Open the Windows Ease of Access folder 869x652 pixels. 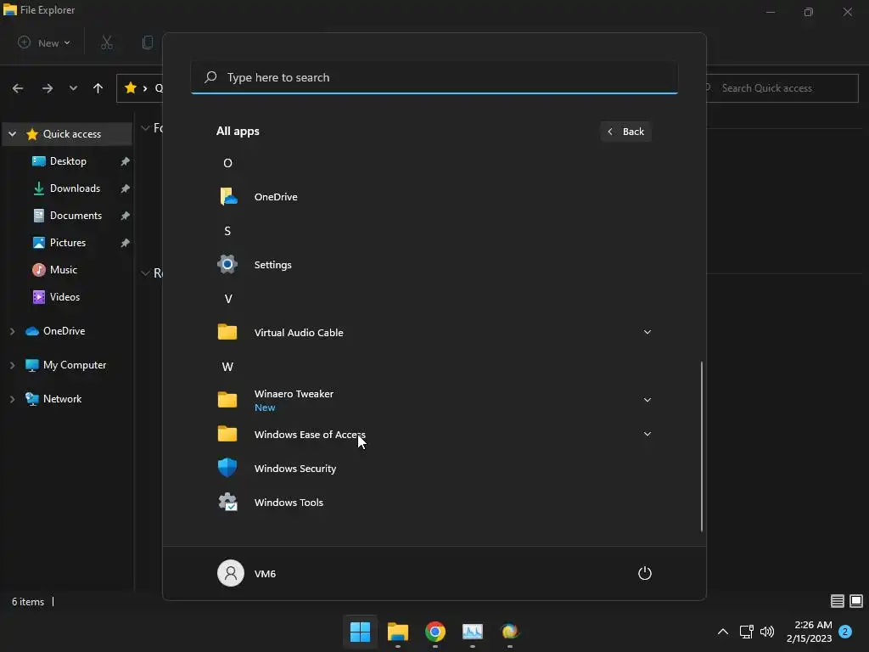434,434
